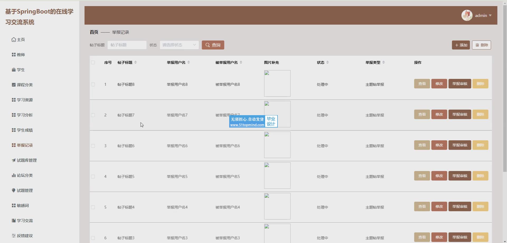Click the books icon beside 学习交流
The image size is (507, 243).
point(14,221)
